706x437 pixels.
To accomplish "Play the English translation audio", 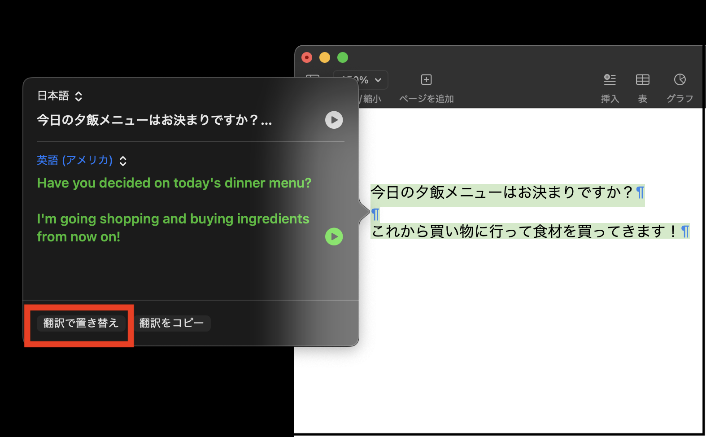I will (x=334, y=236).
